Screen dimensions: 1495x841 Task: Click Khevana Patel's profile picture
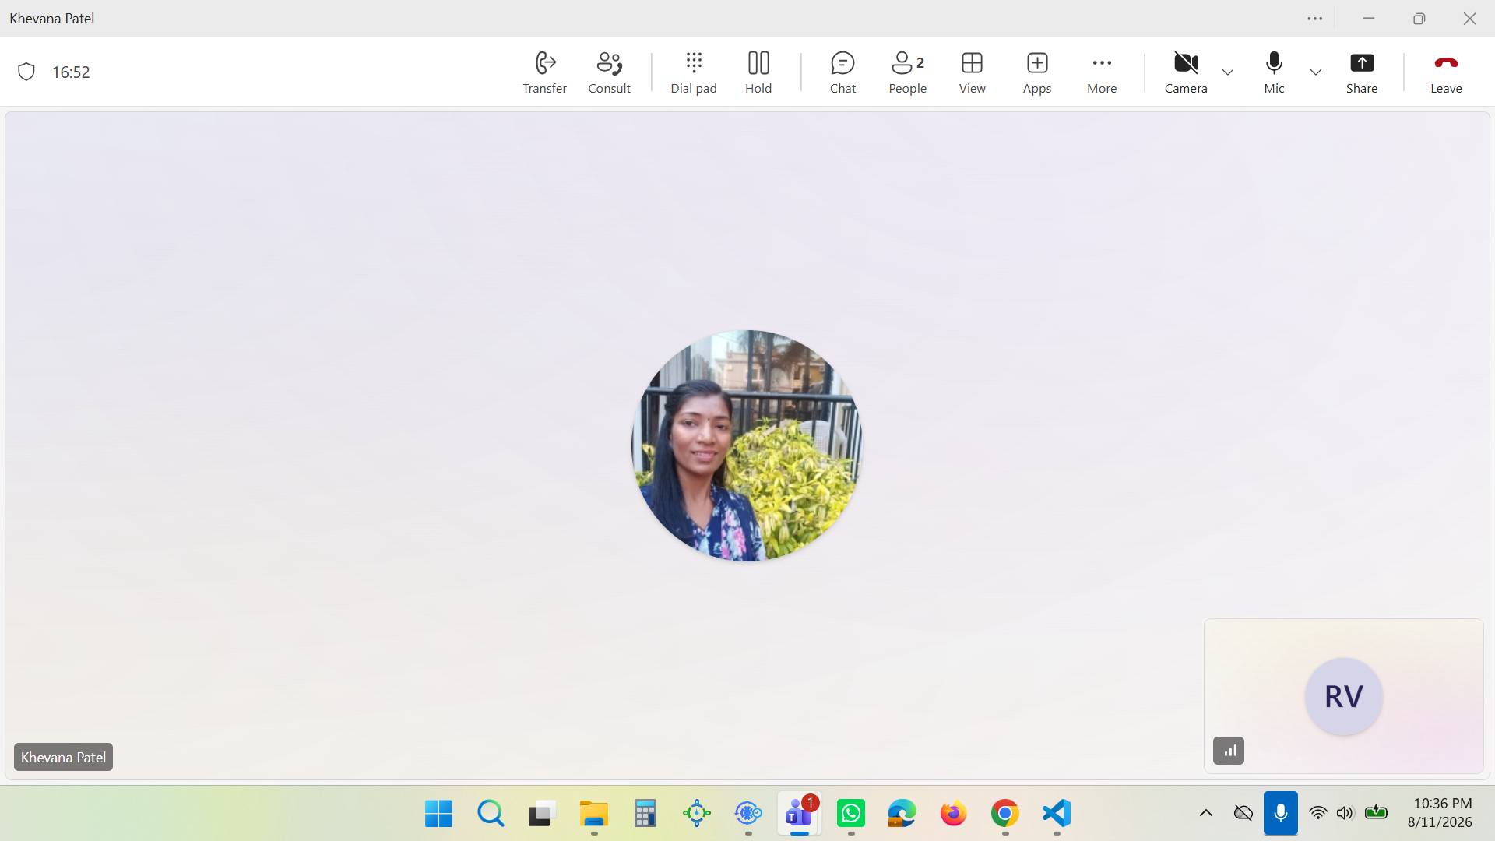click(x=747, y=445)
